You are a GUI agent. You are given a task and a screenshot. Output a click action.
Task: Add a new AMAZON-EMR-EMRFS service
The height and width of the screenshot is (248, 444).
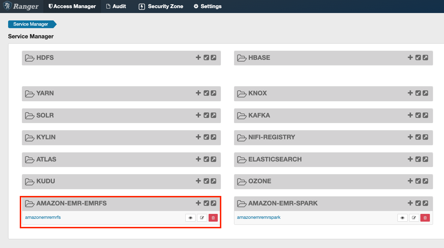198,203
